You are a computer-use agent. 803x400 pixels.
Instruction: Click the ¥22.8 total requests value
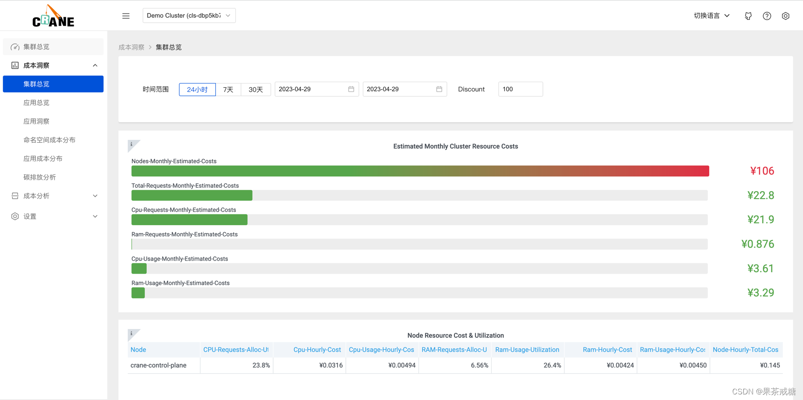pos(761,195)
